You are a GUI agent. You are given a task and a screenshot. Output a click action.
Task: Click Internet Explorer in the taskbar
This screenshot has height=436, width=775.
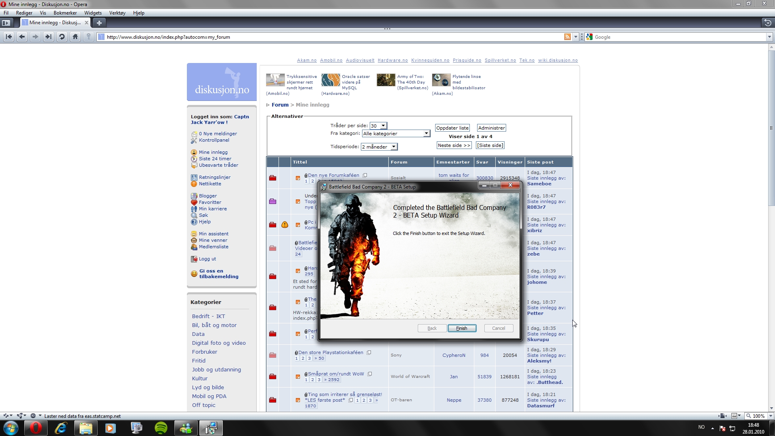61,428
